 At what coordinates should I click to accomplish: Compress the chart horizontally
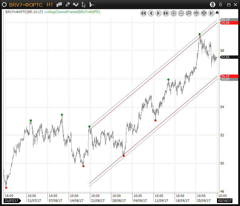pos(196,13)
